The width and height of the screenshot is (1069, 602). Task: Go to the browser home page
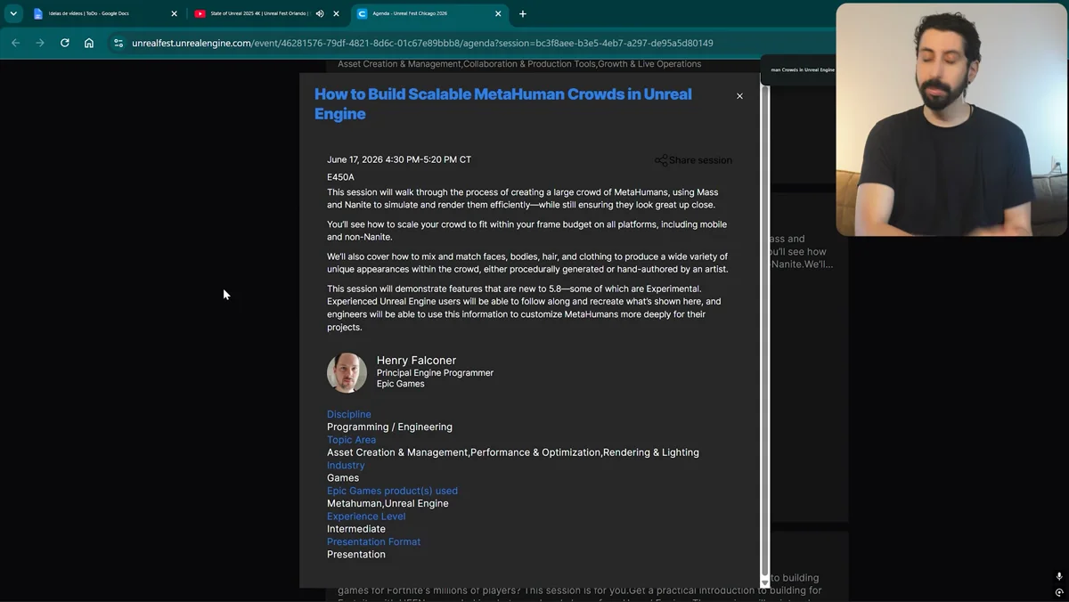point(89,43)
